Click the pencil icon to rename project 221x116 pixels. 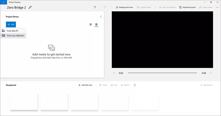(x=30, y=7)
